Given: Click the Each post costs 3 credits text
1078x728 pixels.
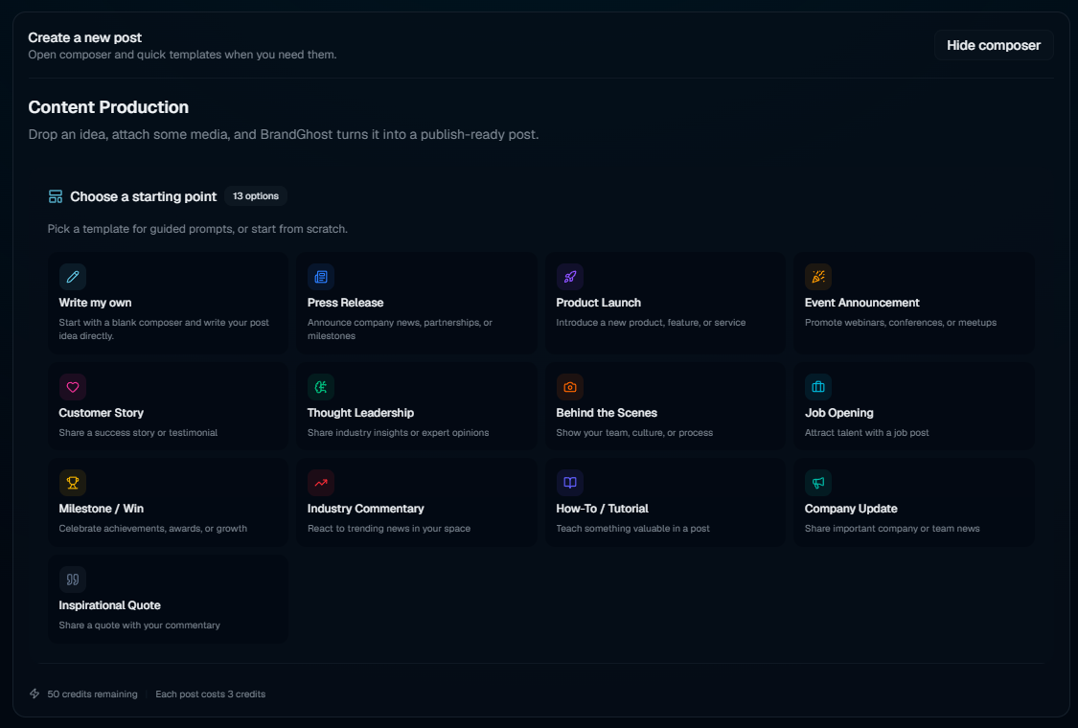Looking at the screenshot, I should click(211, 694).
